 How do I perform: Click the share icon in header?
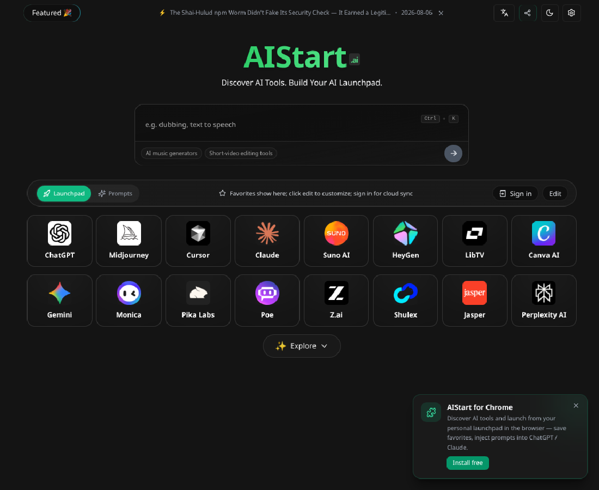[528, 13]
